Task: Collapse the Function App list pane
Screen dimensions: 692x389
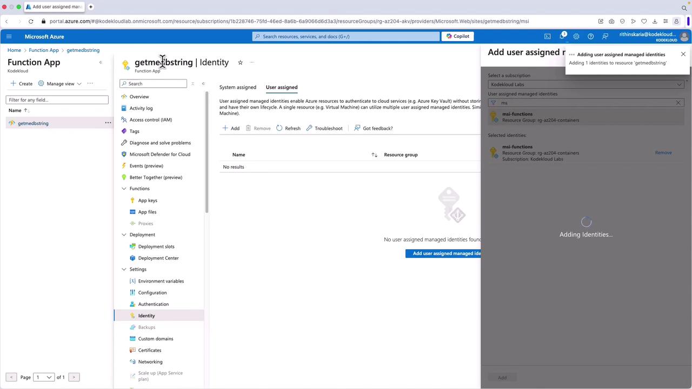Action: (101, 62)
